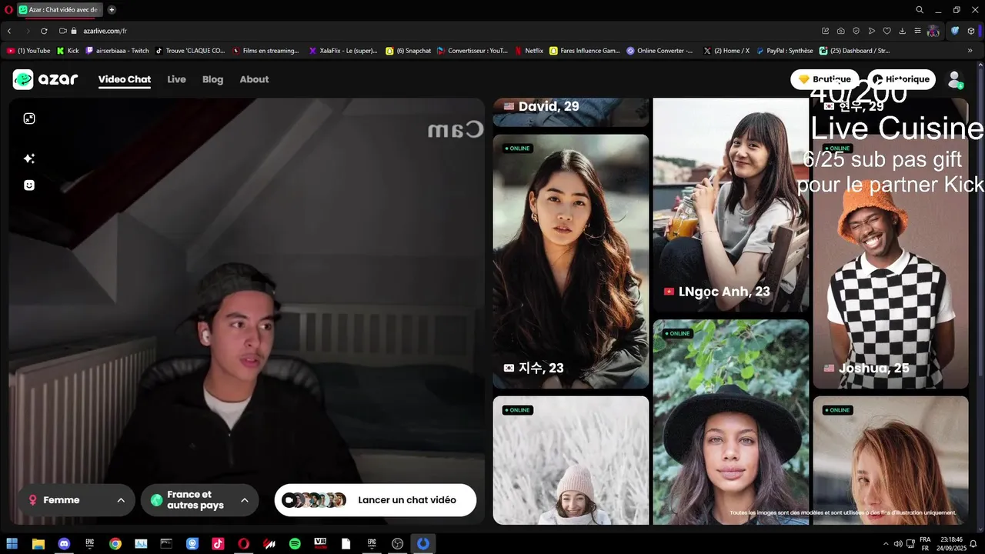Open the YouTube bookmark
The width and height of the screenshot is (985, 554).
(28, 51)
